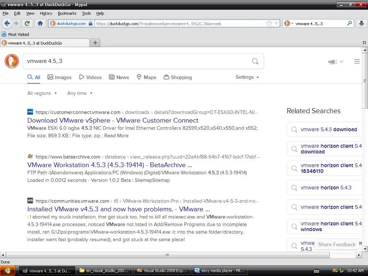
Task: Open the File menu
Action: 5,13
